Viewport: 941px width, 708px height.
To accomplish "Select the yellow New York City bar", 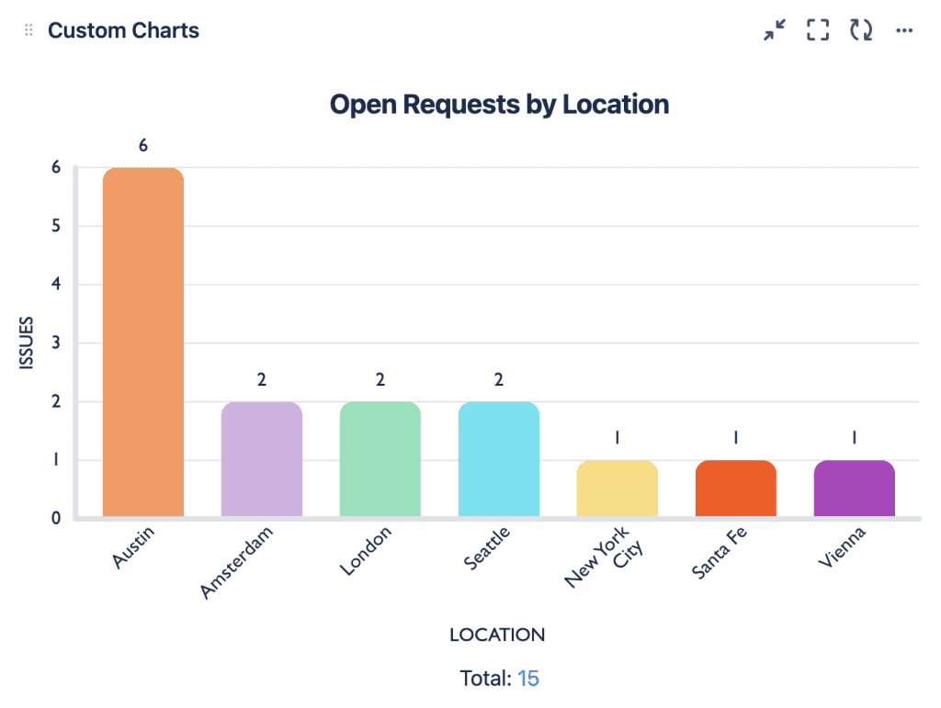I will pos(618,489).
